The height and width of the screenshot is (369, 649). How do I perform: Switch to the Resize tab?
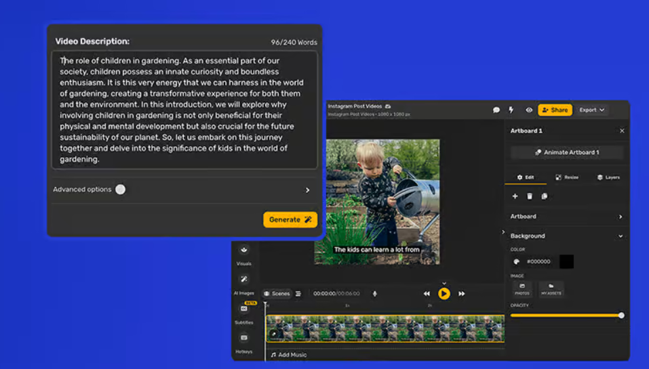tap(567, 177)
